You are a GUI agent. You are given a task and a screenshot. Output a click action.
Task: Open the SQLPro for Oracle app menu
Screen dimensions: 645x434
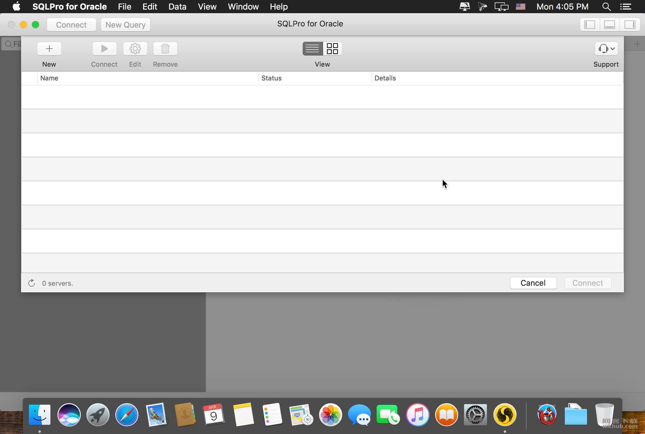pyautogui.click(x=69, y=7)
